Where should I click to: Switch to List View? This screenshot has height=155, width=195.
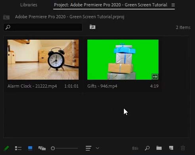tap(18, 148)
